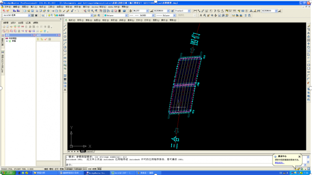312x175 pixels.
Task: Toggle 对象追踪 object tracking in status bar
Action: pyautogui.click(x=78, y=169)
